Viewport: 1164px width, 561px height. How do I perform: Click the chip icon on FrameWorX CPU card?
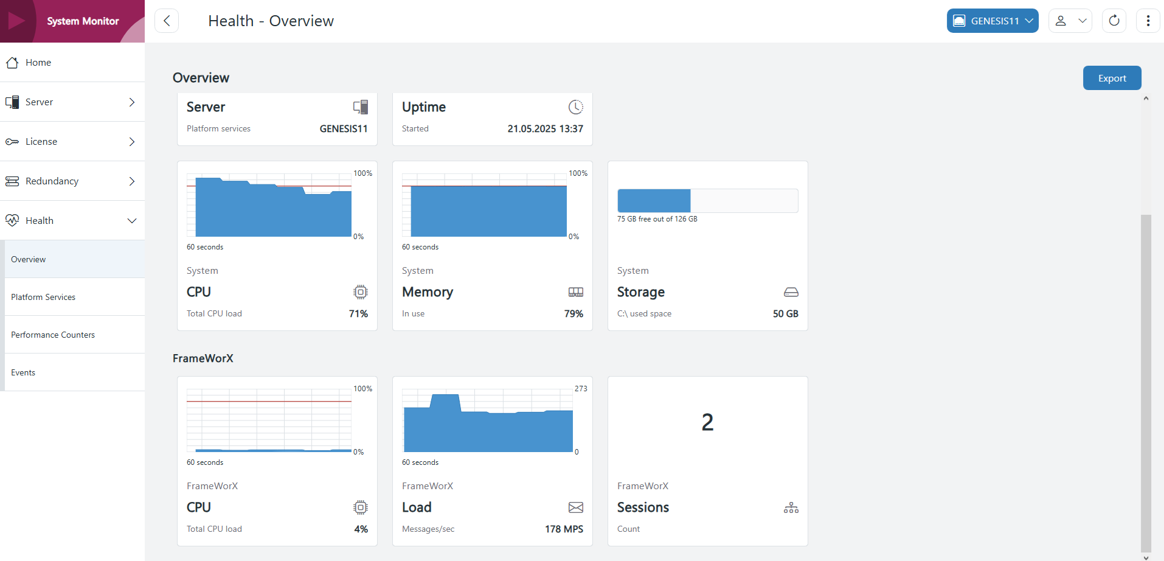click(361, 507)
